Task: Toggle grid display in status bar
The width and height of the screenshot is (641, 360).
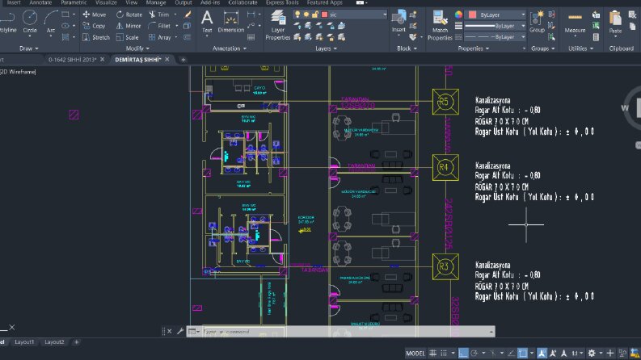Action: tap(432, 353)
